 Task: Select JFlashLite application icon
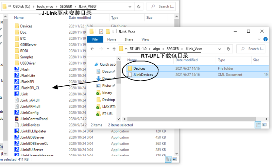(x=17, y=75)
